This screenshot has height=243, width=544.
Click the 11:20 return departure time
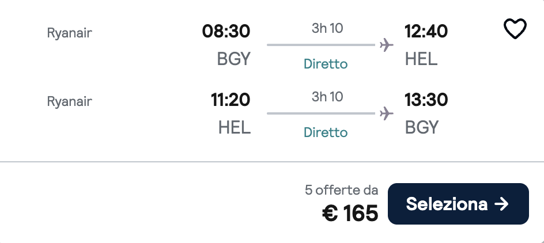click(231, 100)
